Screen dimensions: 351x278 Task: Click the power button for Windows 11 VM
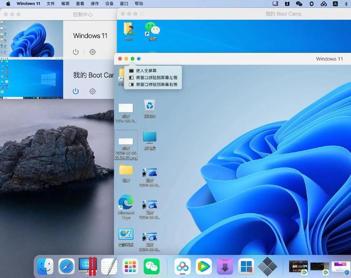coord(76,52)
